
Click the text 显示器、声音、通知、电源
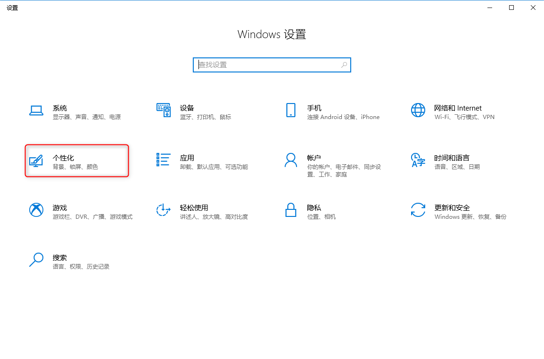pos(87,117)
